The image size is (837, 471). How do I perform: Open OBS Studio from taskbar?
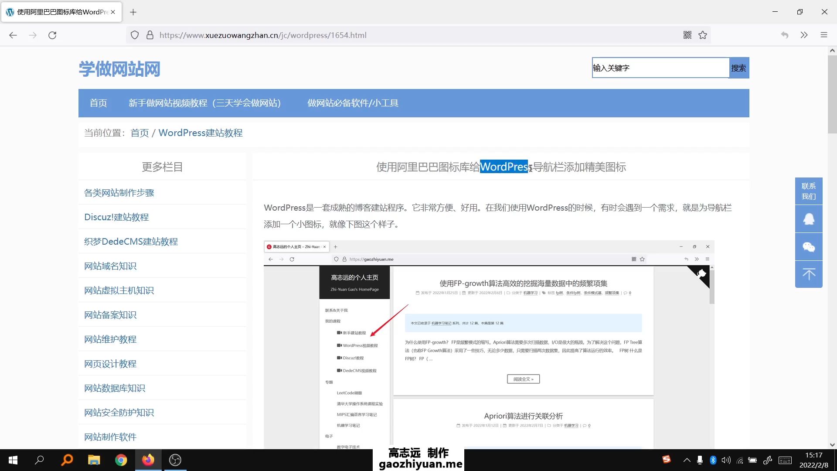(175, 460)
